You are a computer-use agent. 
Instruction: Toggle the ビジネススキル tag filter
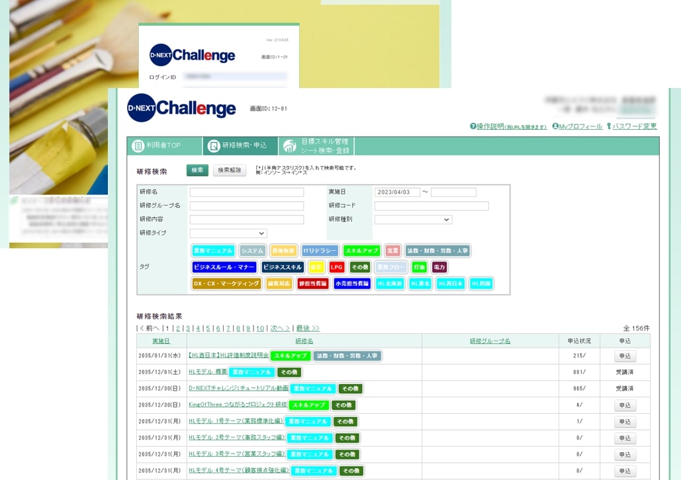click(283, 267)
